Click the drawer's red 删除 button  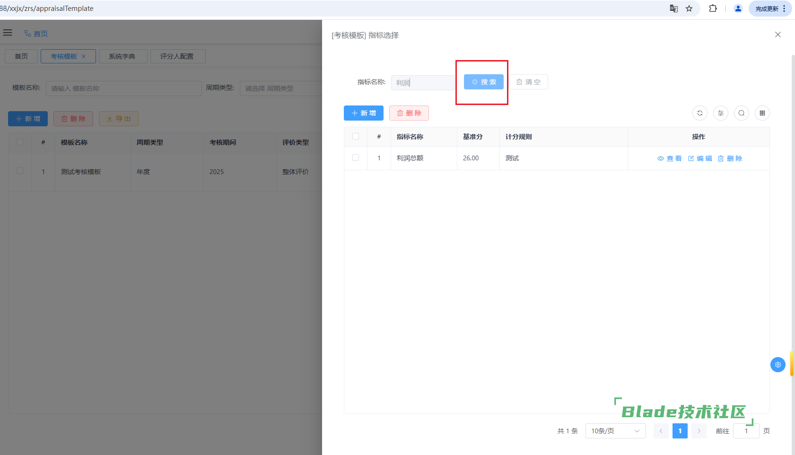pos(409,113)
